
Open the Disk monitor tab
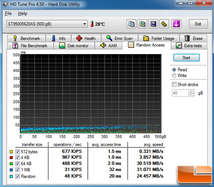point(74,46)
